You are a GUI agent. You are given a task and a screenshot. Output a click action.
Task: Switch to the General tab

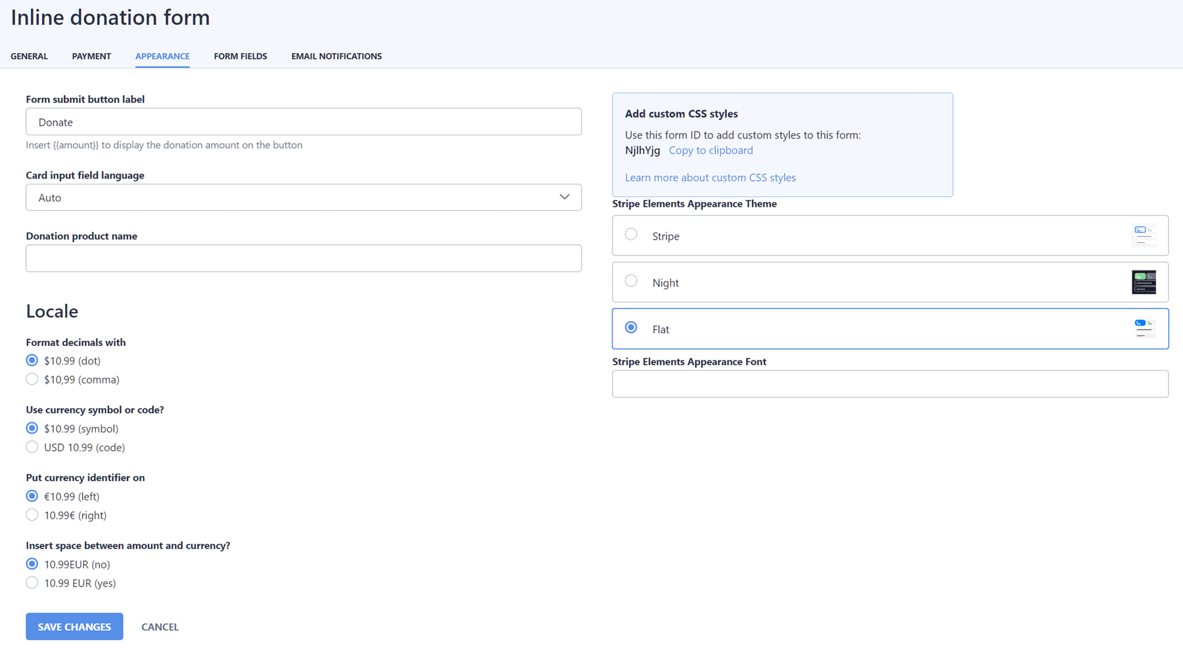pos(28,56)
